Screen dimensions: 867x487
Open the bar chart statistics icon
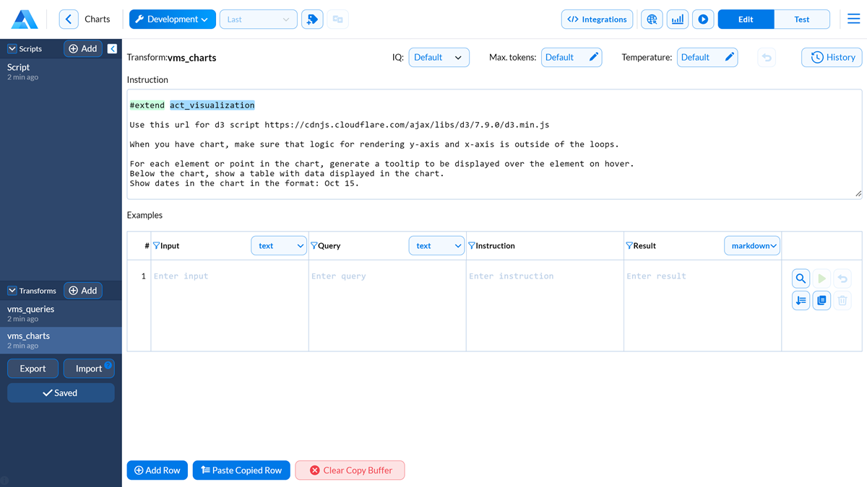677,19
